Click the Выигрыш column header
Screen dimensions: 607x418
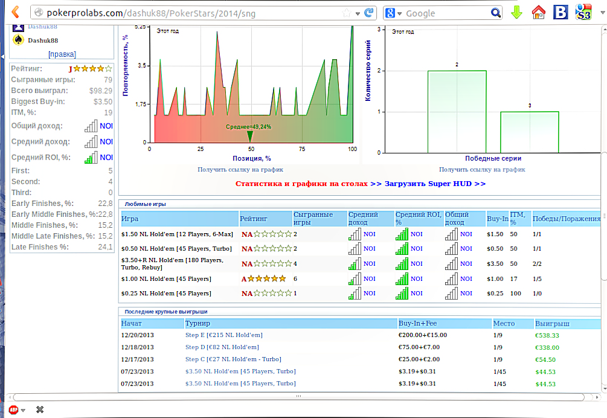568,323
